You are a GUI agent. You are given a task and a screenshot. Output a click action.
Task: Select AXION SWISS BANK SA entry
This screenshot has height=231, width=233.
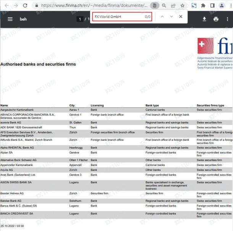point(16,182)
